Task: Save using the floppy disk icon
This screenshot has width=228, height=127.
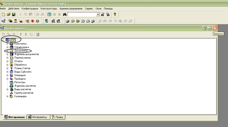Action: pyautogui.click(x=14, y=14)
